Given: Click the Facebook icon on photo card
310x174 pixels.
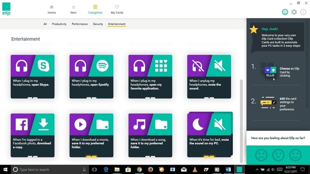Looking at the screenshot, I should (x=22, y=124).
